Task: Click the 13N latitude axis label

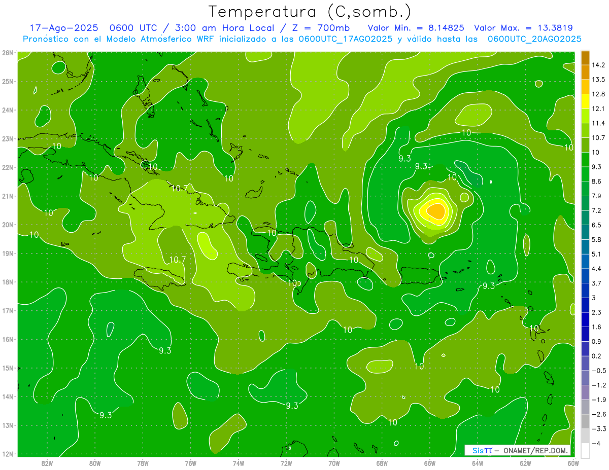Action: tap(7, 425)
